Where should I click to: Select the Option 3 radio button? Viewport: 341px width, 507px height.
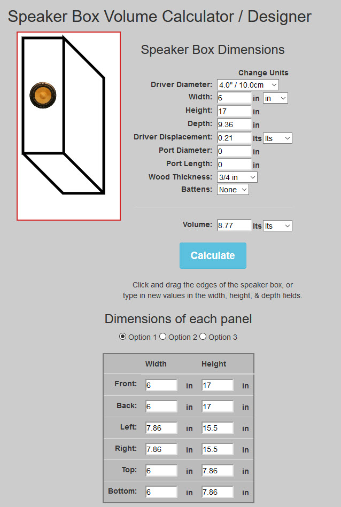tap(203, 337)
